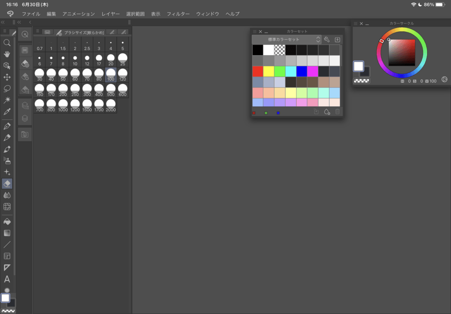The width and height of the screenshot is (451, 314).
Task: Open the Clip Studio logo menu
Action: point(10,14)
